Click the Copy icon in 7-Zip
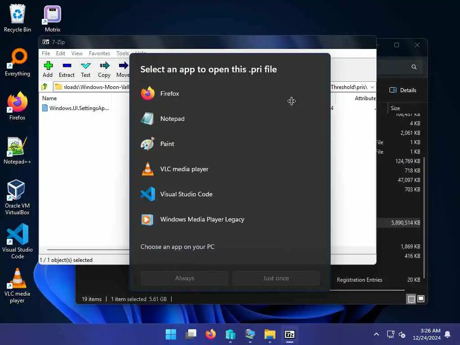This screenshot has width=460, height=345. 104,70
